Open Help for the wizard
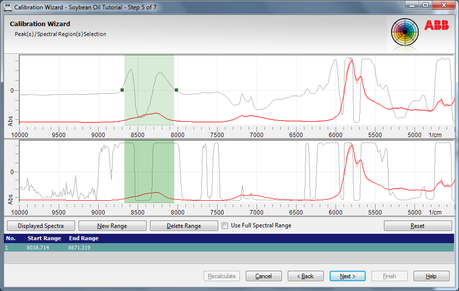The height and width of the screenshot is (291, 459). tap(431, 276)
